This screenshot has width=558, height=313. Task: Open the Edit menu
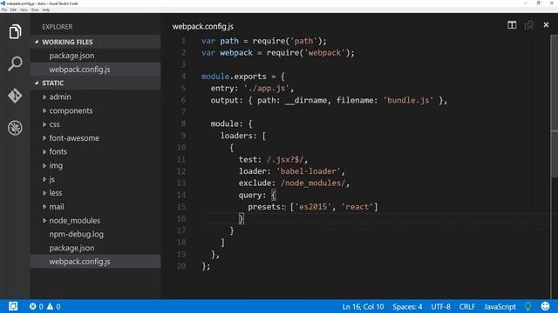tap(13, 10)
